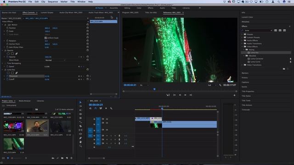Viewport: 294px width, 165px height.
Task: Toggle linked selection in the timeline
Action: (101, 108)
